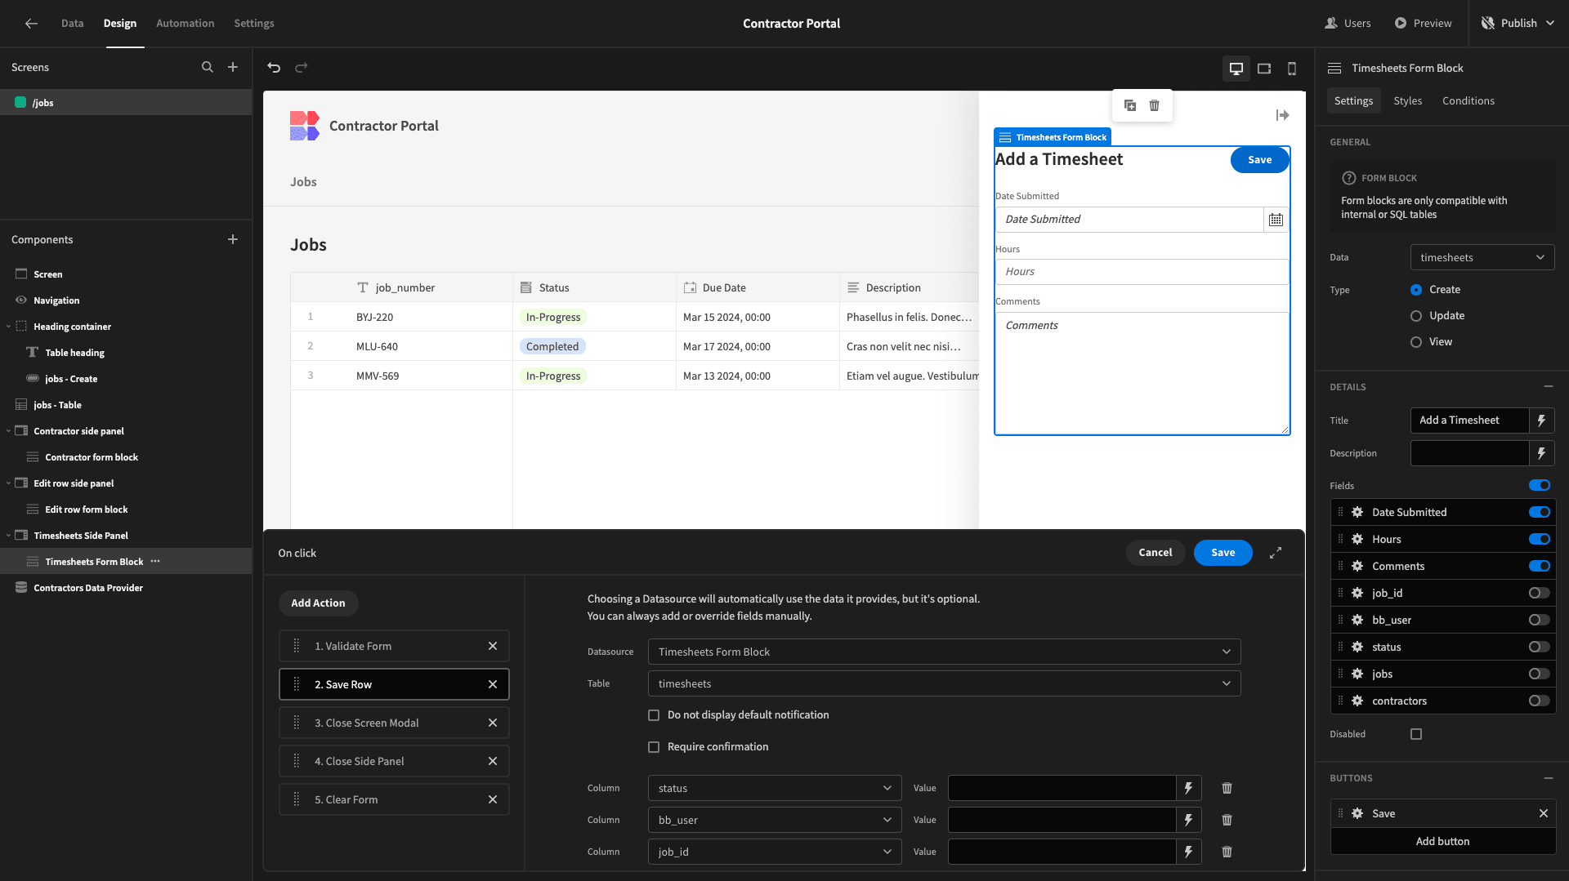Image resolution: width=1569 pixels, height=881 pixels.
Task: Go back using the arrow icon
Action: tap(31, 23)
